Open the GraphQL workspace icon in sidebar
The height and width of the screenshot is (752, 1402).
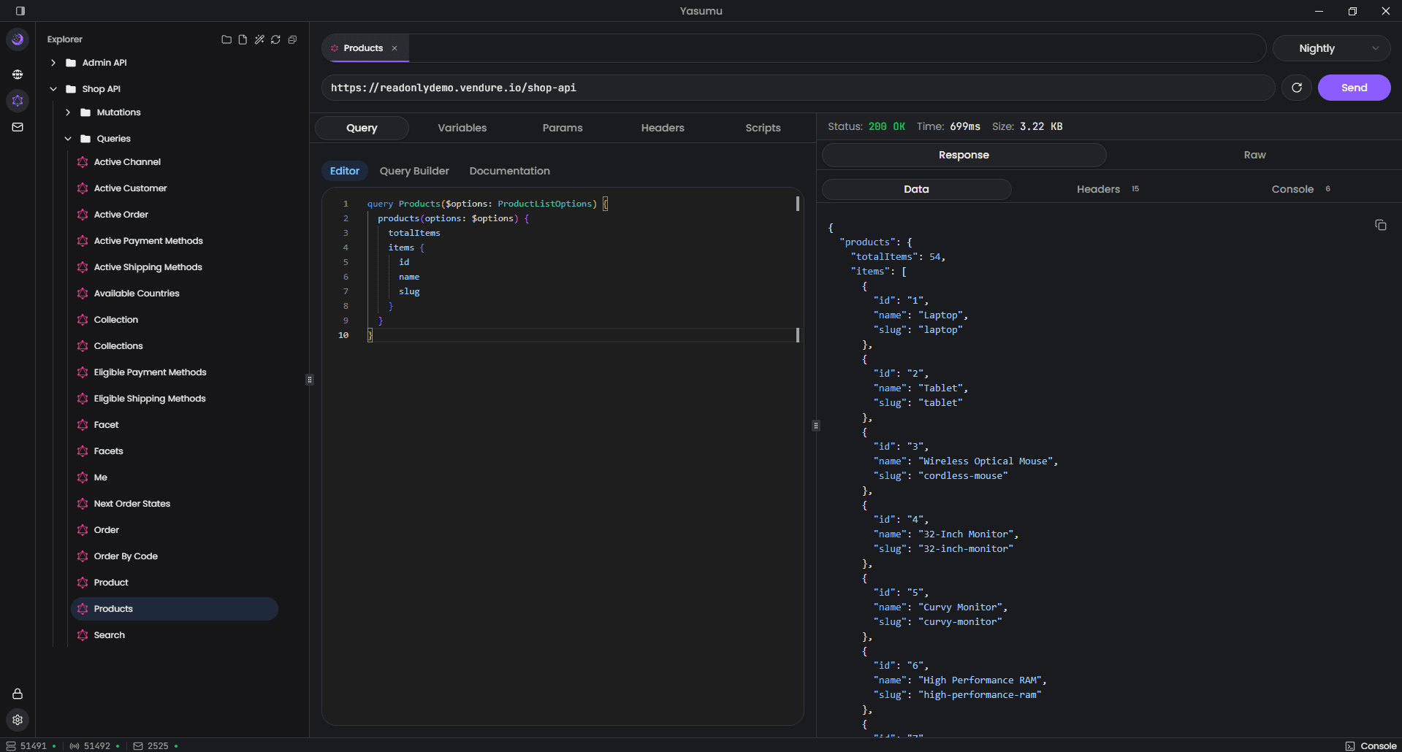point(18,101)
